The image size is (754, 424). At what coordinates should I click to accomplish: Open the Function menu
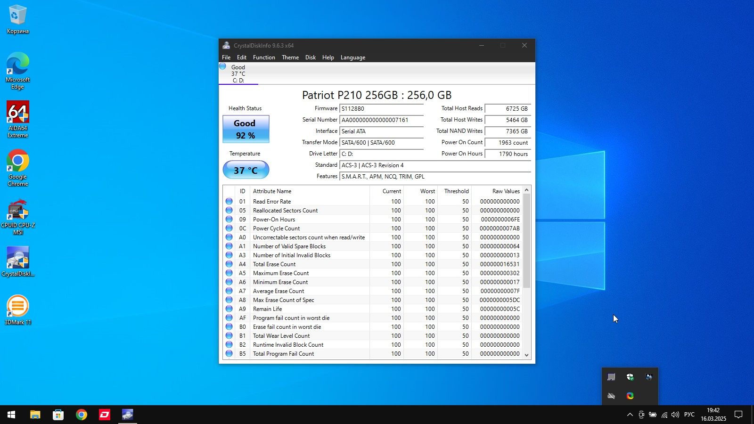[264, 57]
